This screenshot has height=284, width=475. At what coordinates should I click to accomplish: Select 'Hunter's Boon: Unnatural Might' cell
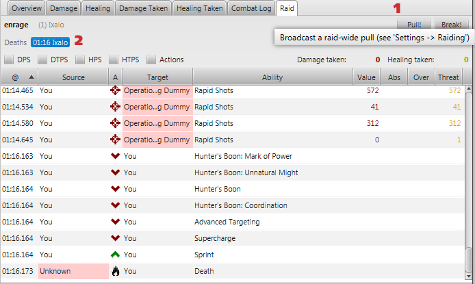(x=246, y=172)
